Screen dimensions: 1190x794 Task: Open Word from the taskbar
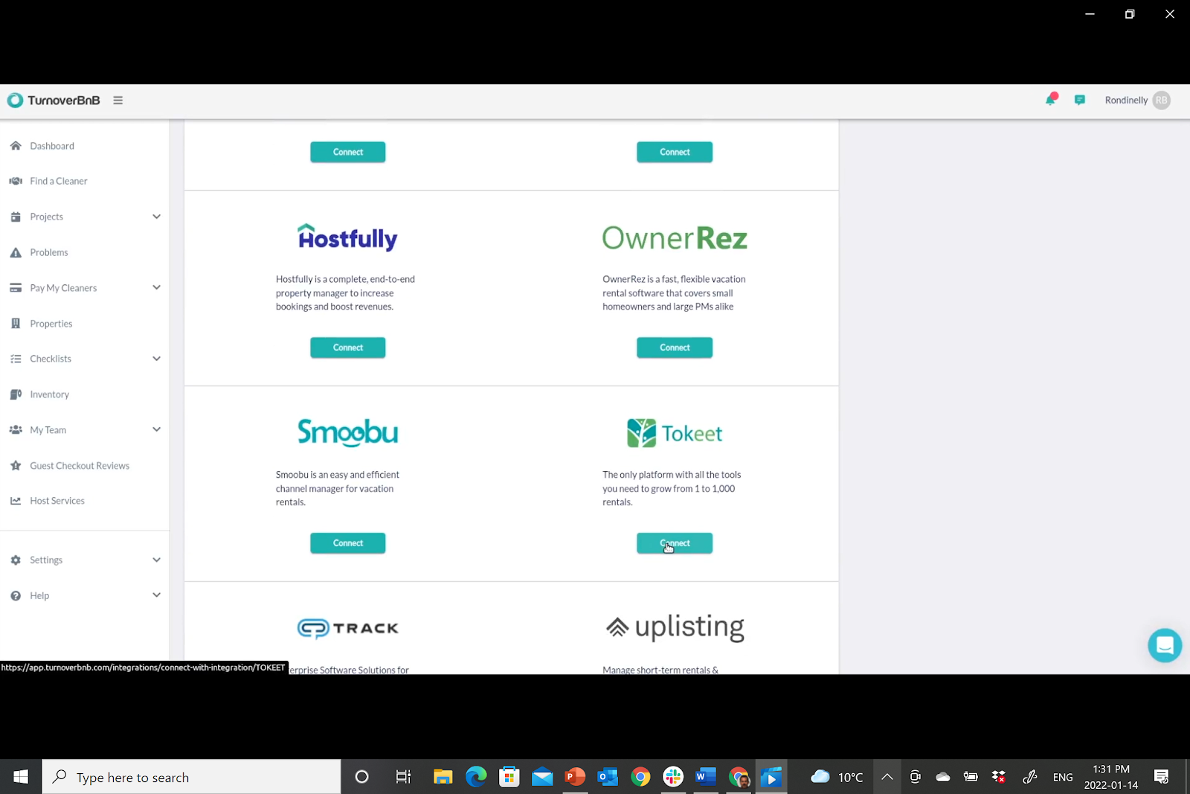[706, 777]
